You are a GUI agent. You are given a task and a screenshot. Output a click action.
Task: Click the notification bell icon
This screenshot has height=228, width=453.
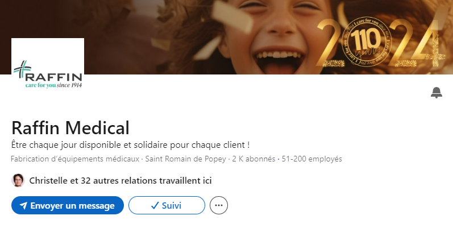pyautogui.click(x=437, y=93)
